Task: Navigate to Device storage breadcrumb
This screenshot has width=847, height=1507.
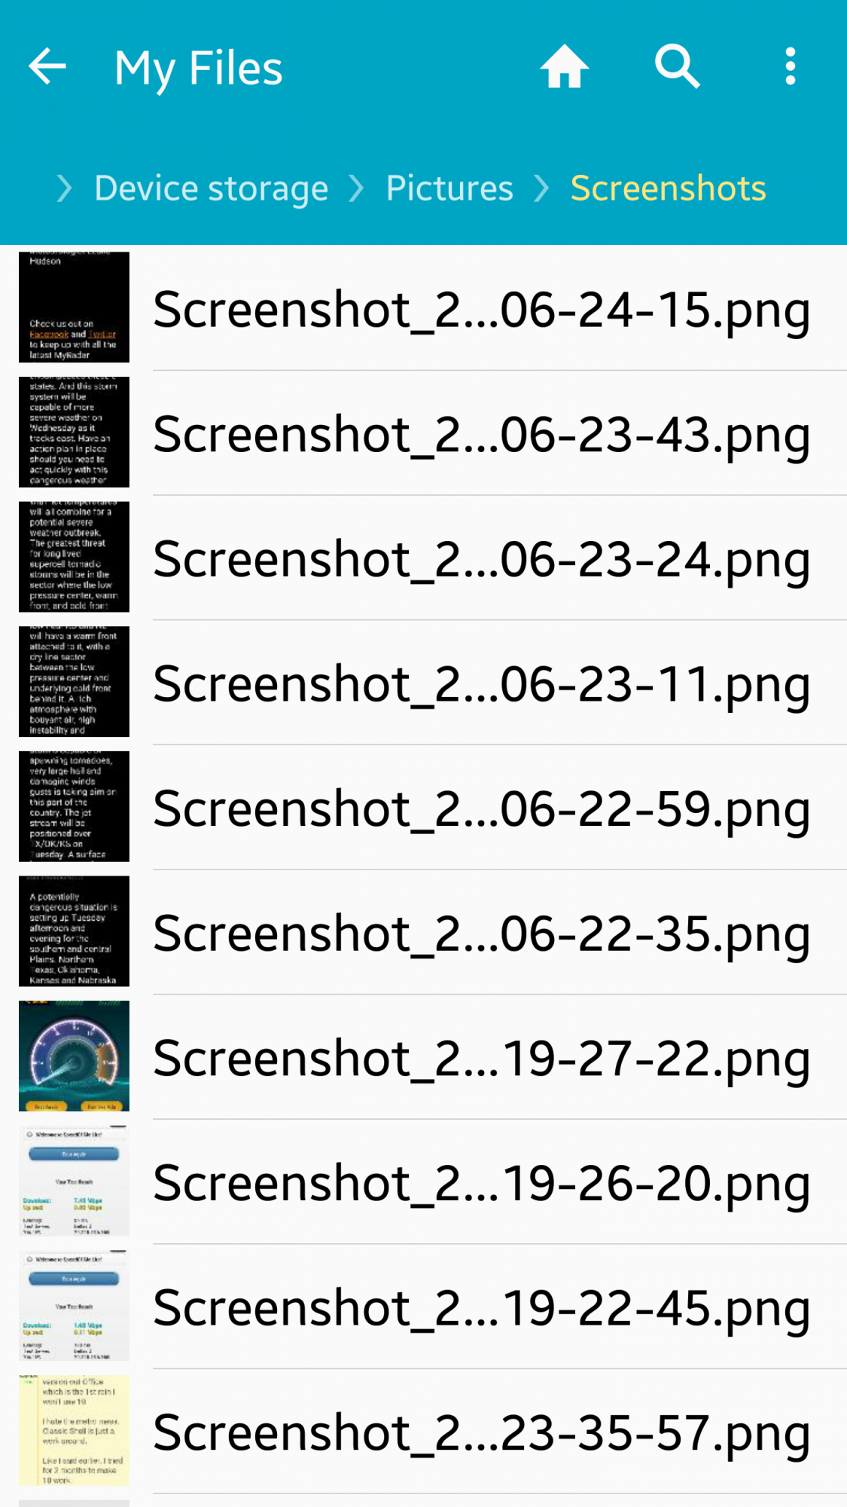Action: pos(212,188)
